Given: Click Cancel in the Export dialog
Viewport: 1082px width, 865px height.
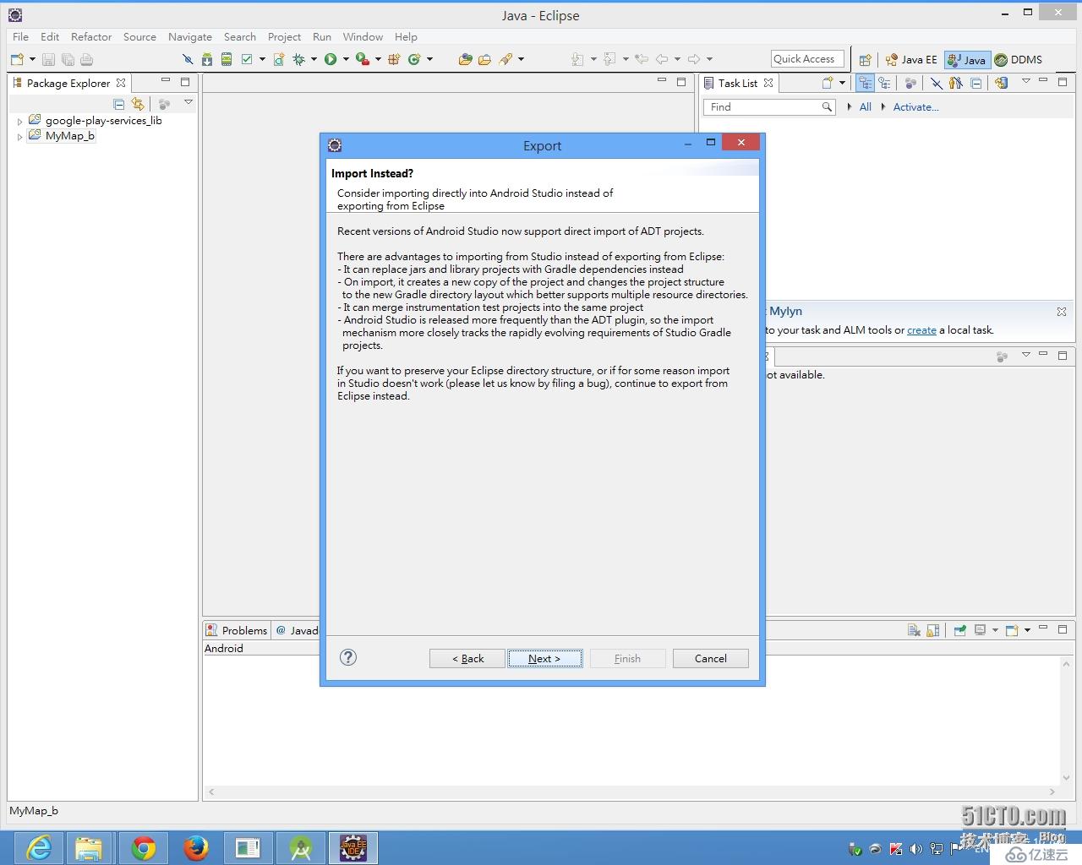Looking at the screenshot, I should coord(711,659).
